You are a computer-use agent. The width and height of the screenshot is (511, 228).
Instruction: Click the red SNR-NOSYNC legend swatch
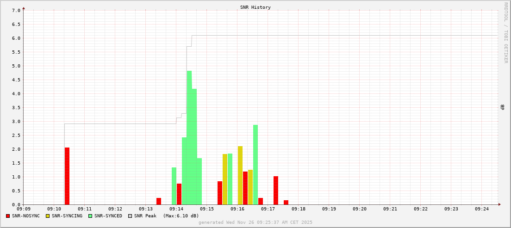coord(8,216)
